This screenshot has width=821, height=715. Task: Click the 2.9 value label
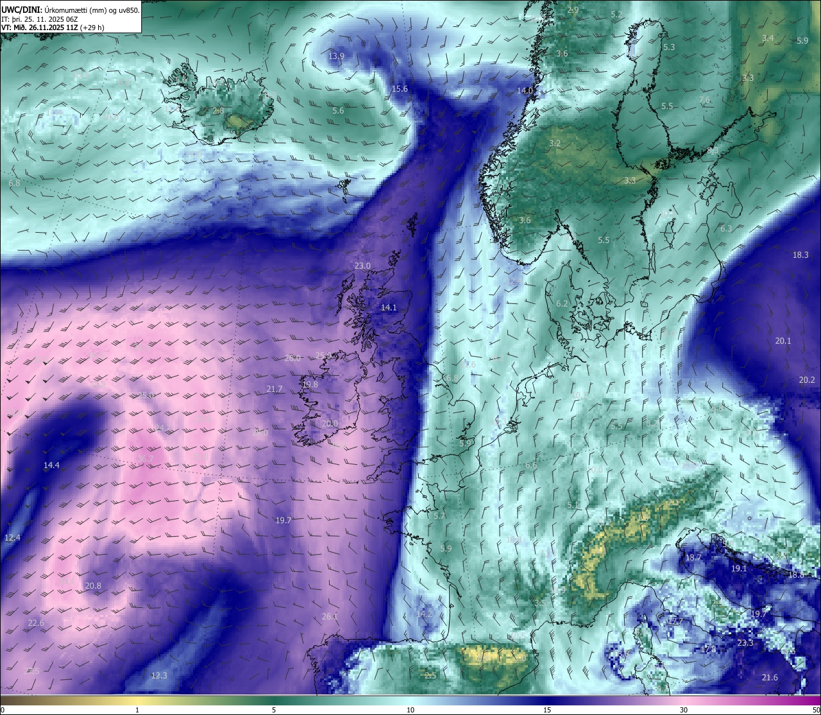573,10
